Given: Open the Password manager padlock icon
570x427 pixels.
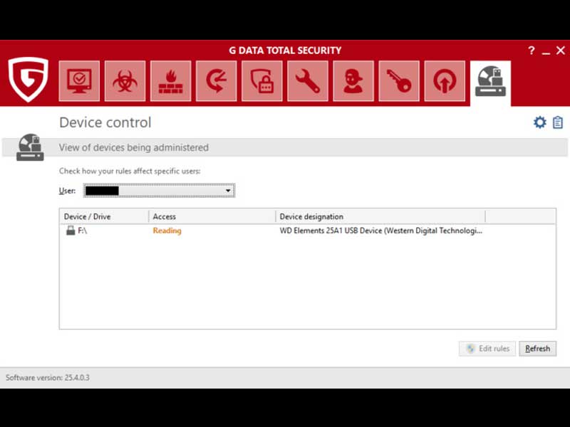Looking at the screenshot, I should [x=261, y=81].
